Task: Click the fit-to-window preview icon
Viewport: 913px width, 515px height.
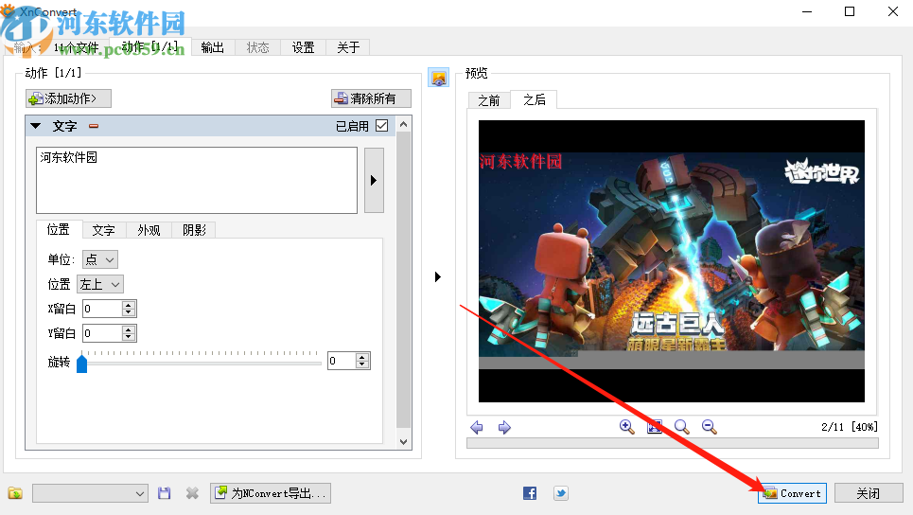Action: (x=654, y=427)
